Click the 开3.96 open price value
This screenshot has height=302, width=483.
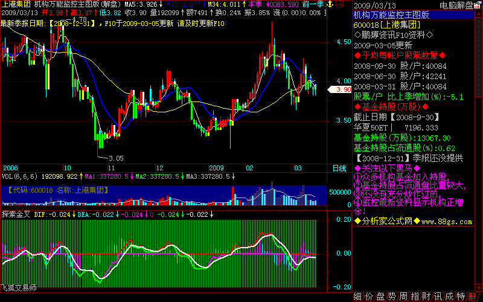tap(53, 13)
